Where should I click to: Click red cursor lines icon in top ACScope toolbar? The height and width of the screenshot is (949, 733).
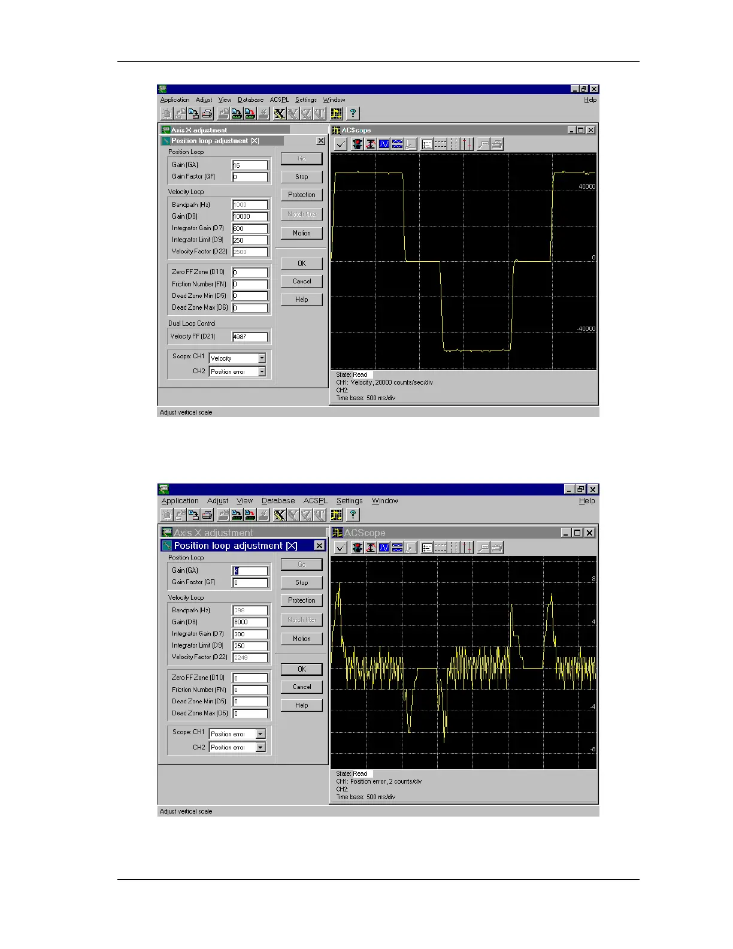pos(467,144)
